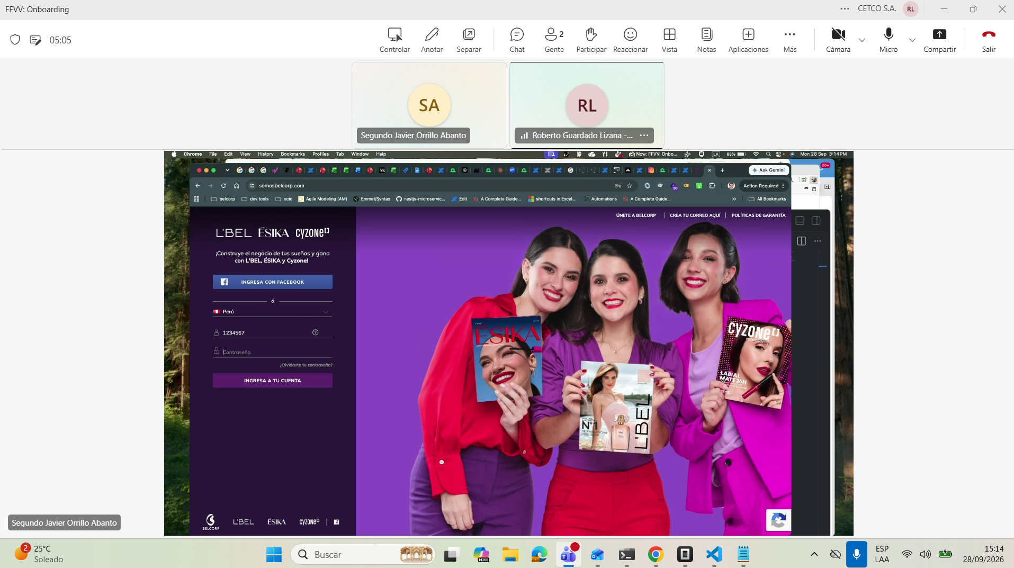Open Terminal from the taskbar
The width and height of the screenshot is (1014, 568).
[x=626, y=554]
